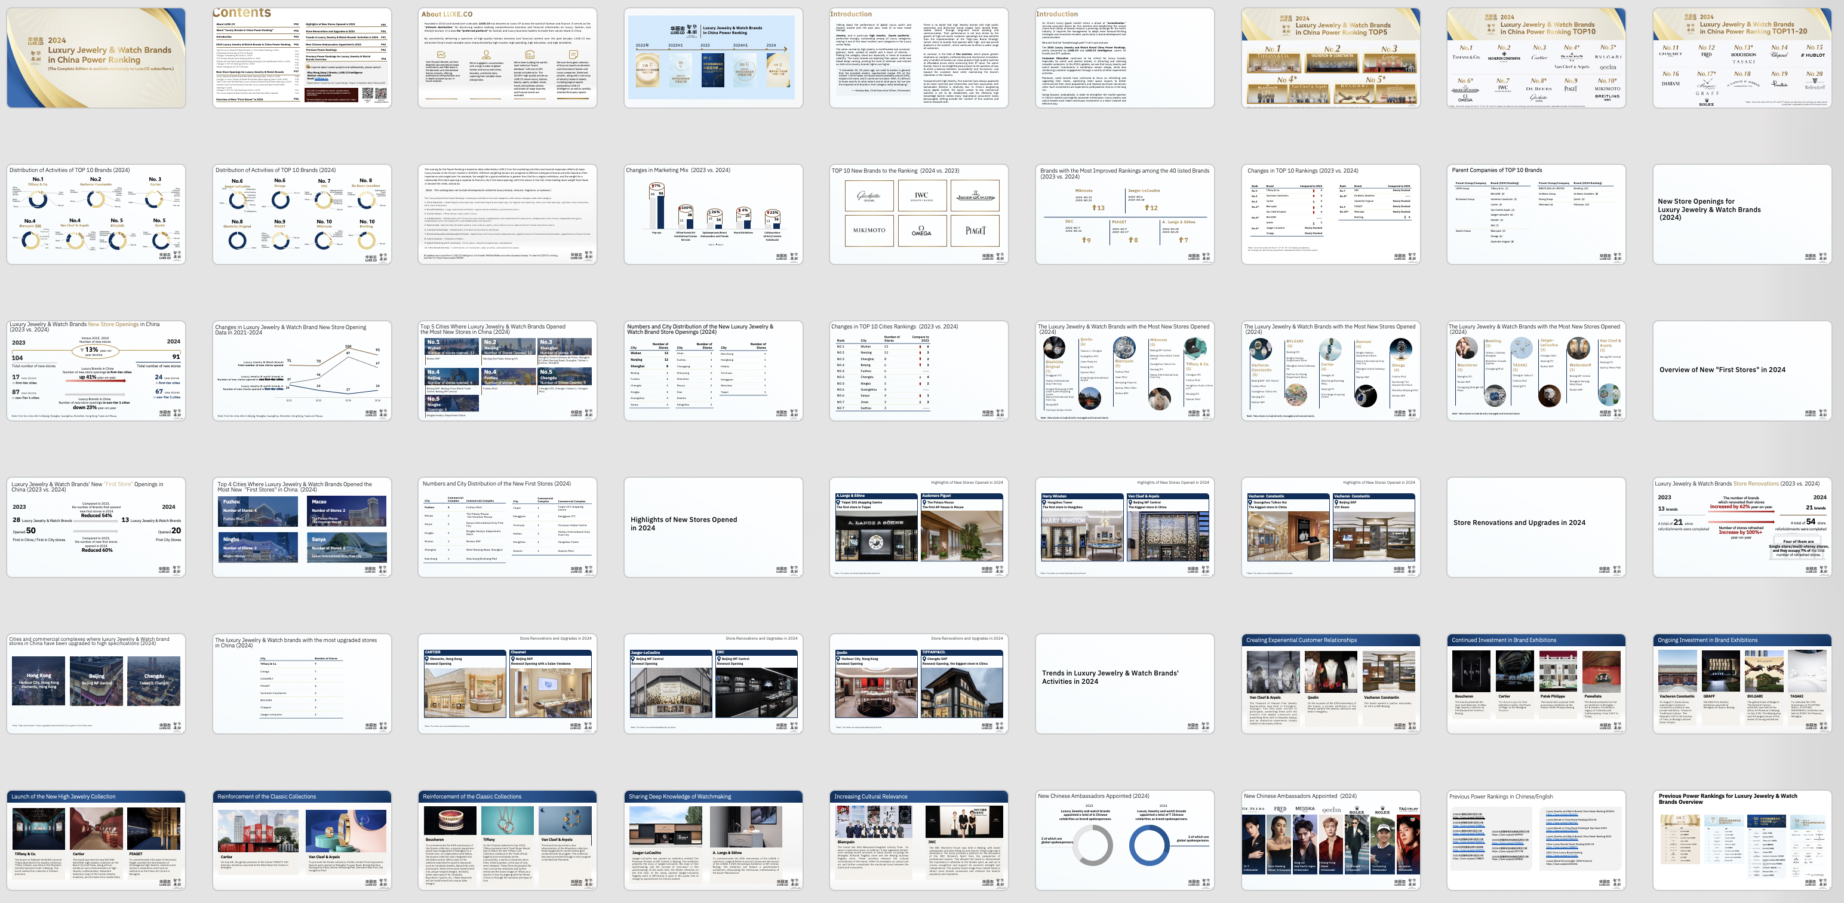Select Changes in Marketing Mix slide
The height and width of the screenshot is (903, 1844).
point(713,214)
